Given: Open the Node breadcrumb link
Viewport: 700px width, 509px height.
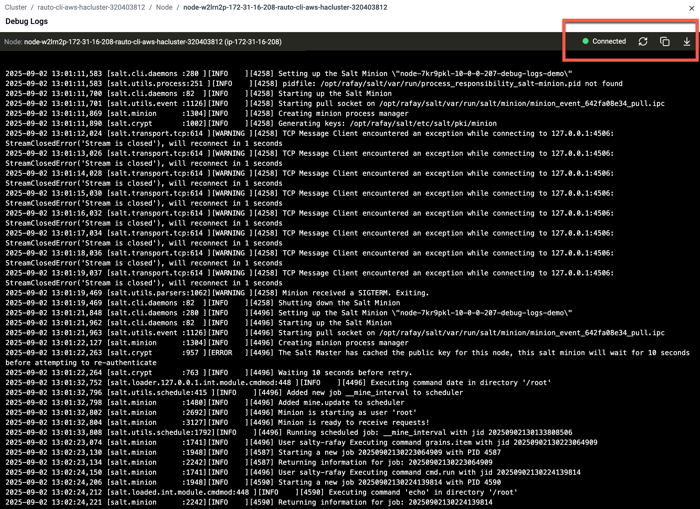Looking at the screenshot, I should pyautogui.click(x=164, y=7).
